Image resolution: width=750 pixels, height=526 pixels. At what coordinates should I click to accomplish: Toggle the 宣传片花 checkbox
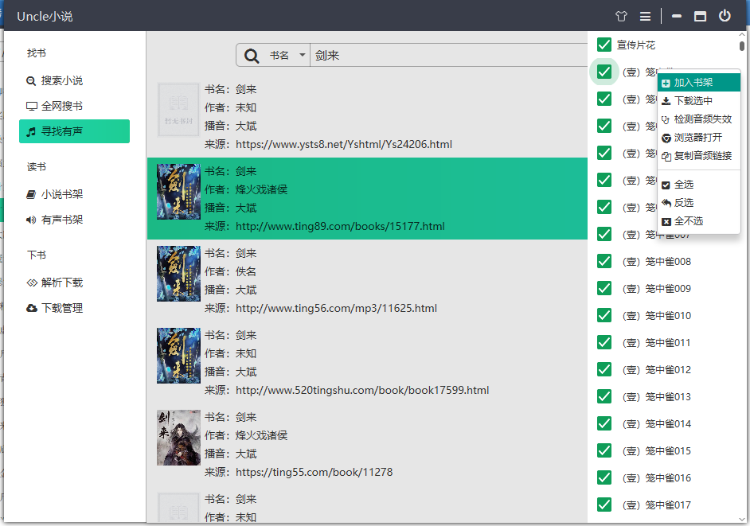(604, 45)
